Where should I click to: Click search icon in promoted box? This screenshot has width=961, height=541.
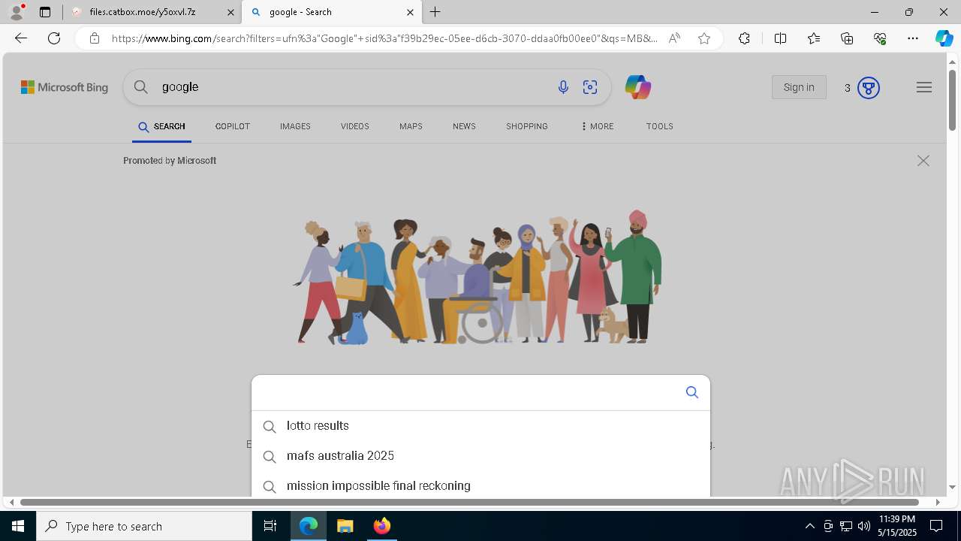[x=692, y=392]
